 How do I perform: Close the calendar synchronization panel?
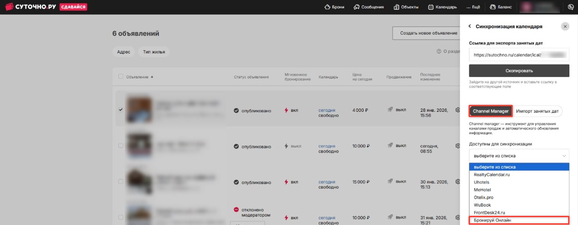[565, 26]
